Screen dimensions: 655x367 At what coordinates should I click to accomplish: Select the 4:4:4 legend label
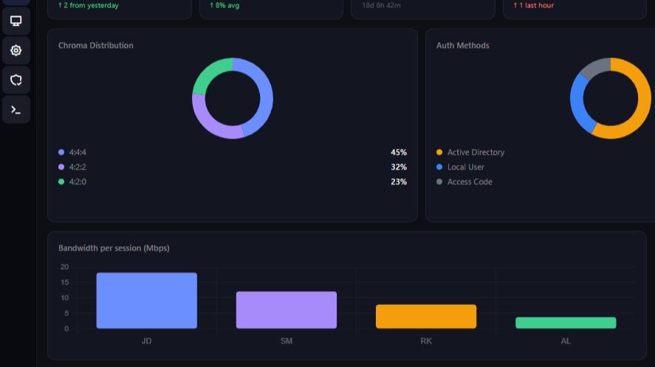pyautogui.click(x=78, y=153)
